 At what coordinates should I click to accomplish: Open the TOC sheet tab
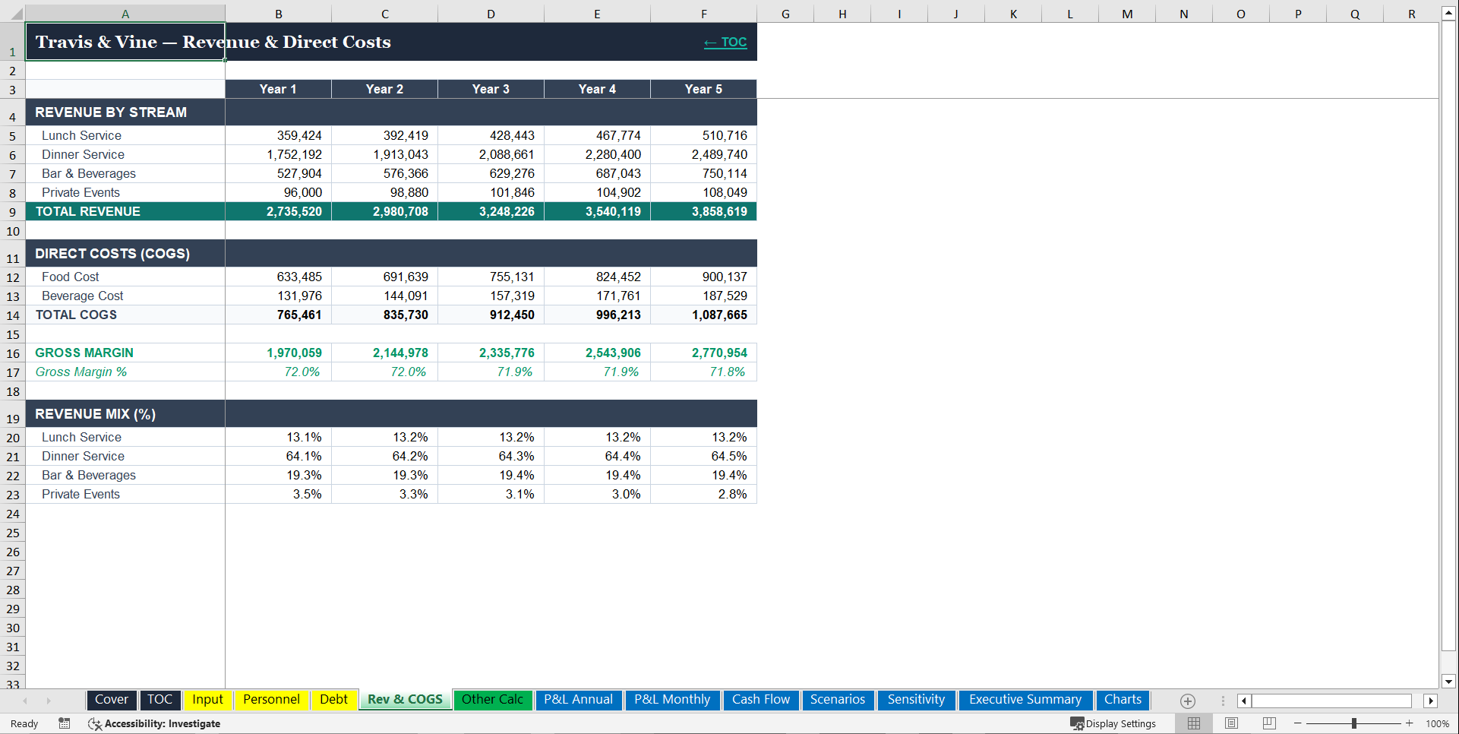[x=159, y=699]
